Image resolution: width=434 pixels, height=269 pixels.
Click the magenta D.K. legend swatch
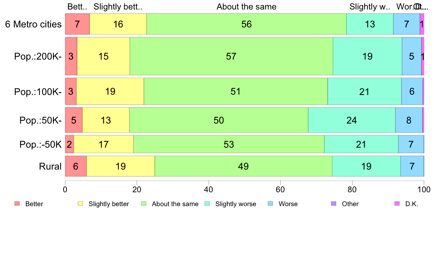coord(397,204)
